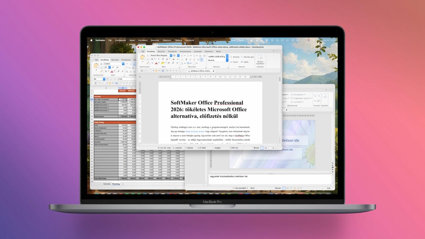Click the hamburger menu icon in TextMaker toolbar
This screenshot has height=239, width=425.
[142, 71]
